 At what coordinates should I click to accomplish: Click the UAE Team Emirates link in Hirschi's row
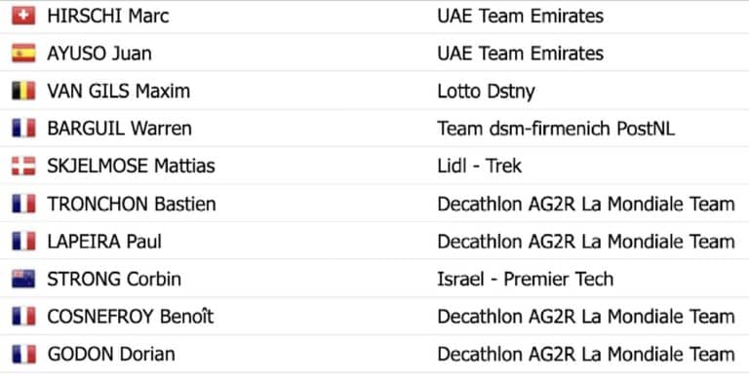point(520,16)
